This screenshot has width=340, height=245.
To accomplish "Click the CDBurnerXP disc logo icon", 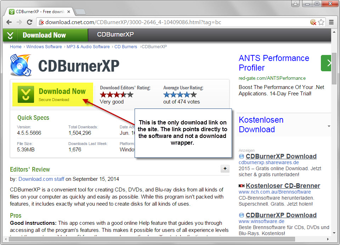I will click(x=21, y=65).
